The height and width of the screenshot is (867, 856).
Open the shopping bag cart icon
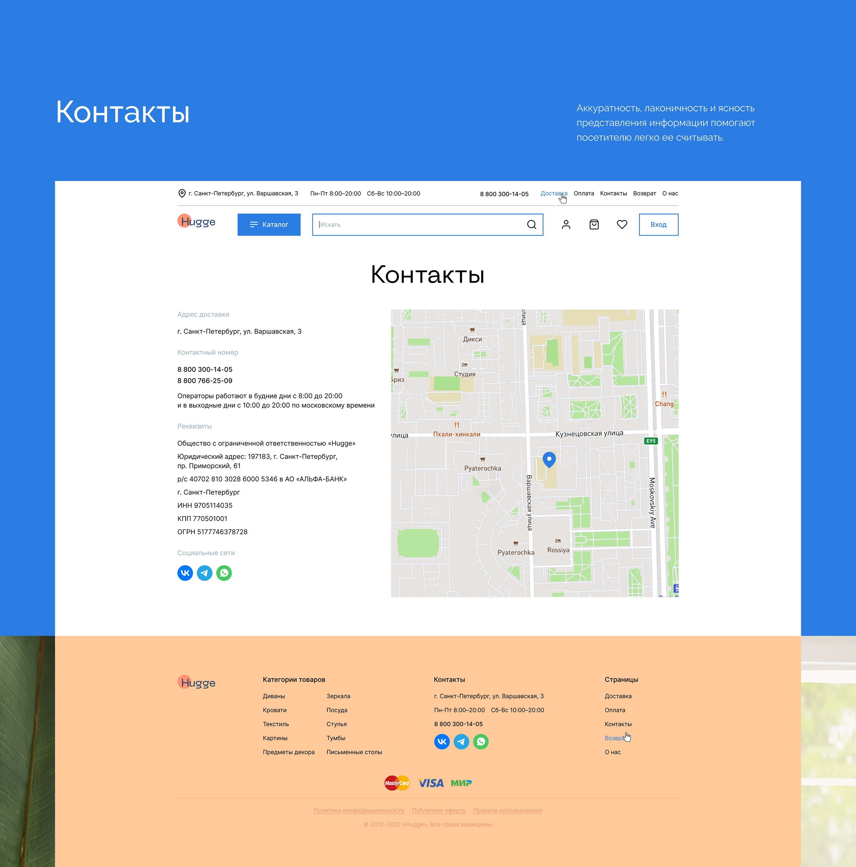594,224
